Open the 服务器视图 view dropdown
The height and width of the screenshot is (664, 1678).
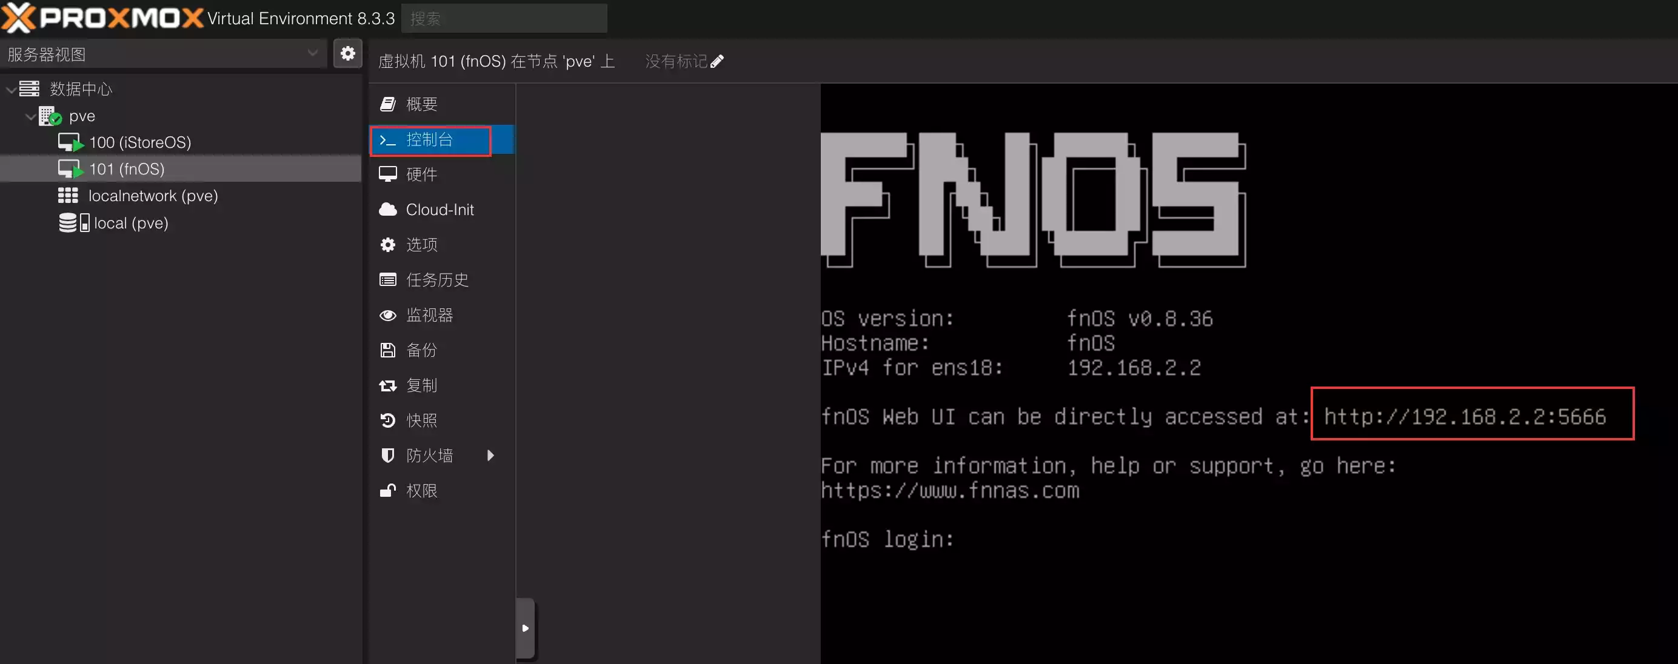[163, 54]
